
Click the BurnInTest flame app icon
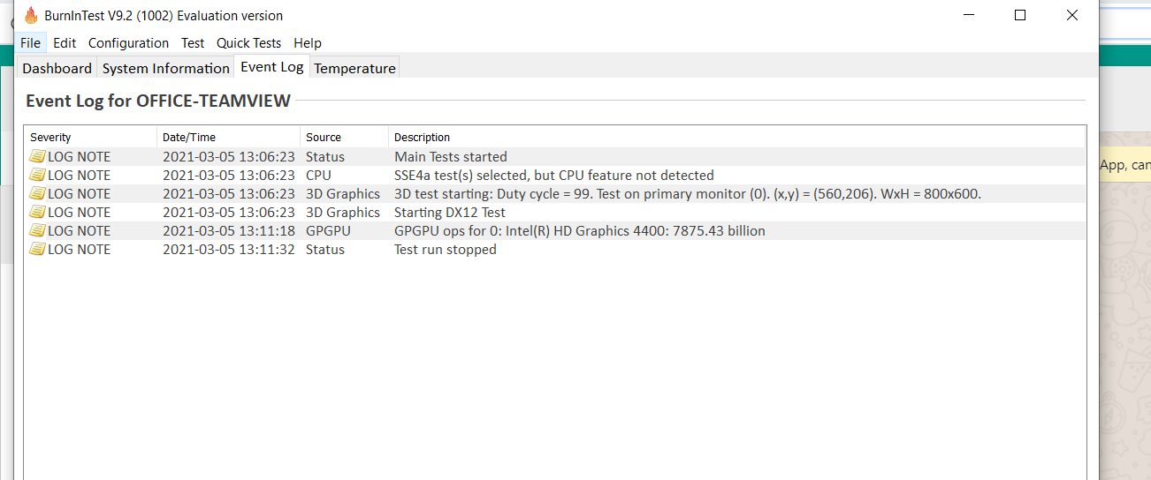[31, 15]
